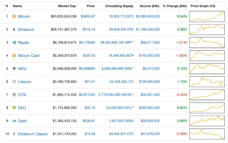Sort by % Change (24h) header
This screenshot has height=143, width=228.
(174, 6)
